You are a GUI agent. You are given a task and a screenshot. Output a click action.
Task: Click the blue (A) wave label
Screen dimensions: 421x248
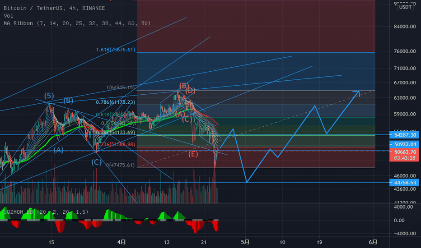pyautogui.click(x=58, y=150)
